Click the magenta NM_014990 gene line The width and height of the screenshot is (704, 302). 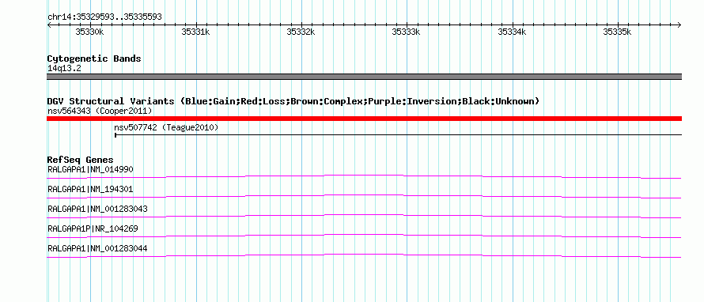pyautogui.click(x=364, y=176)
